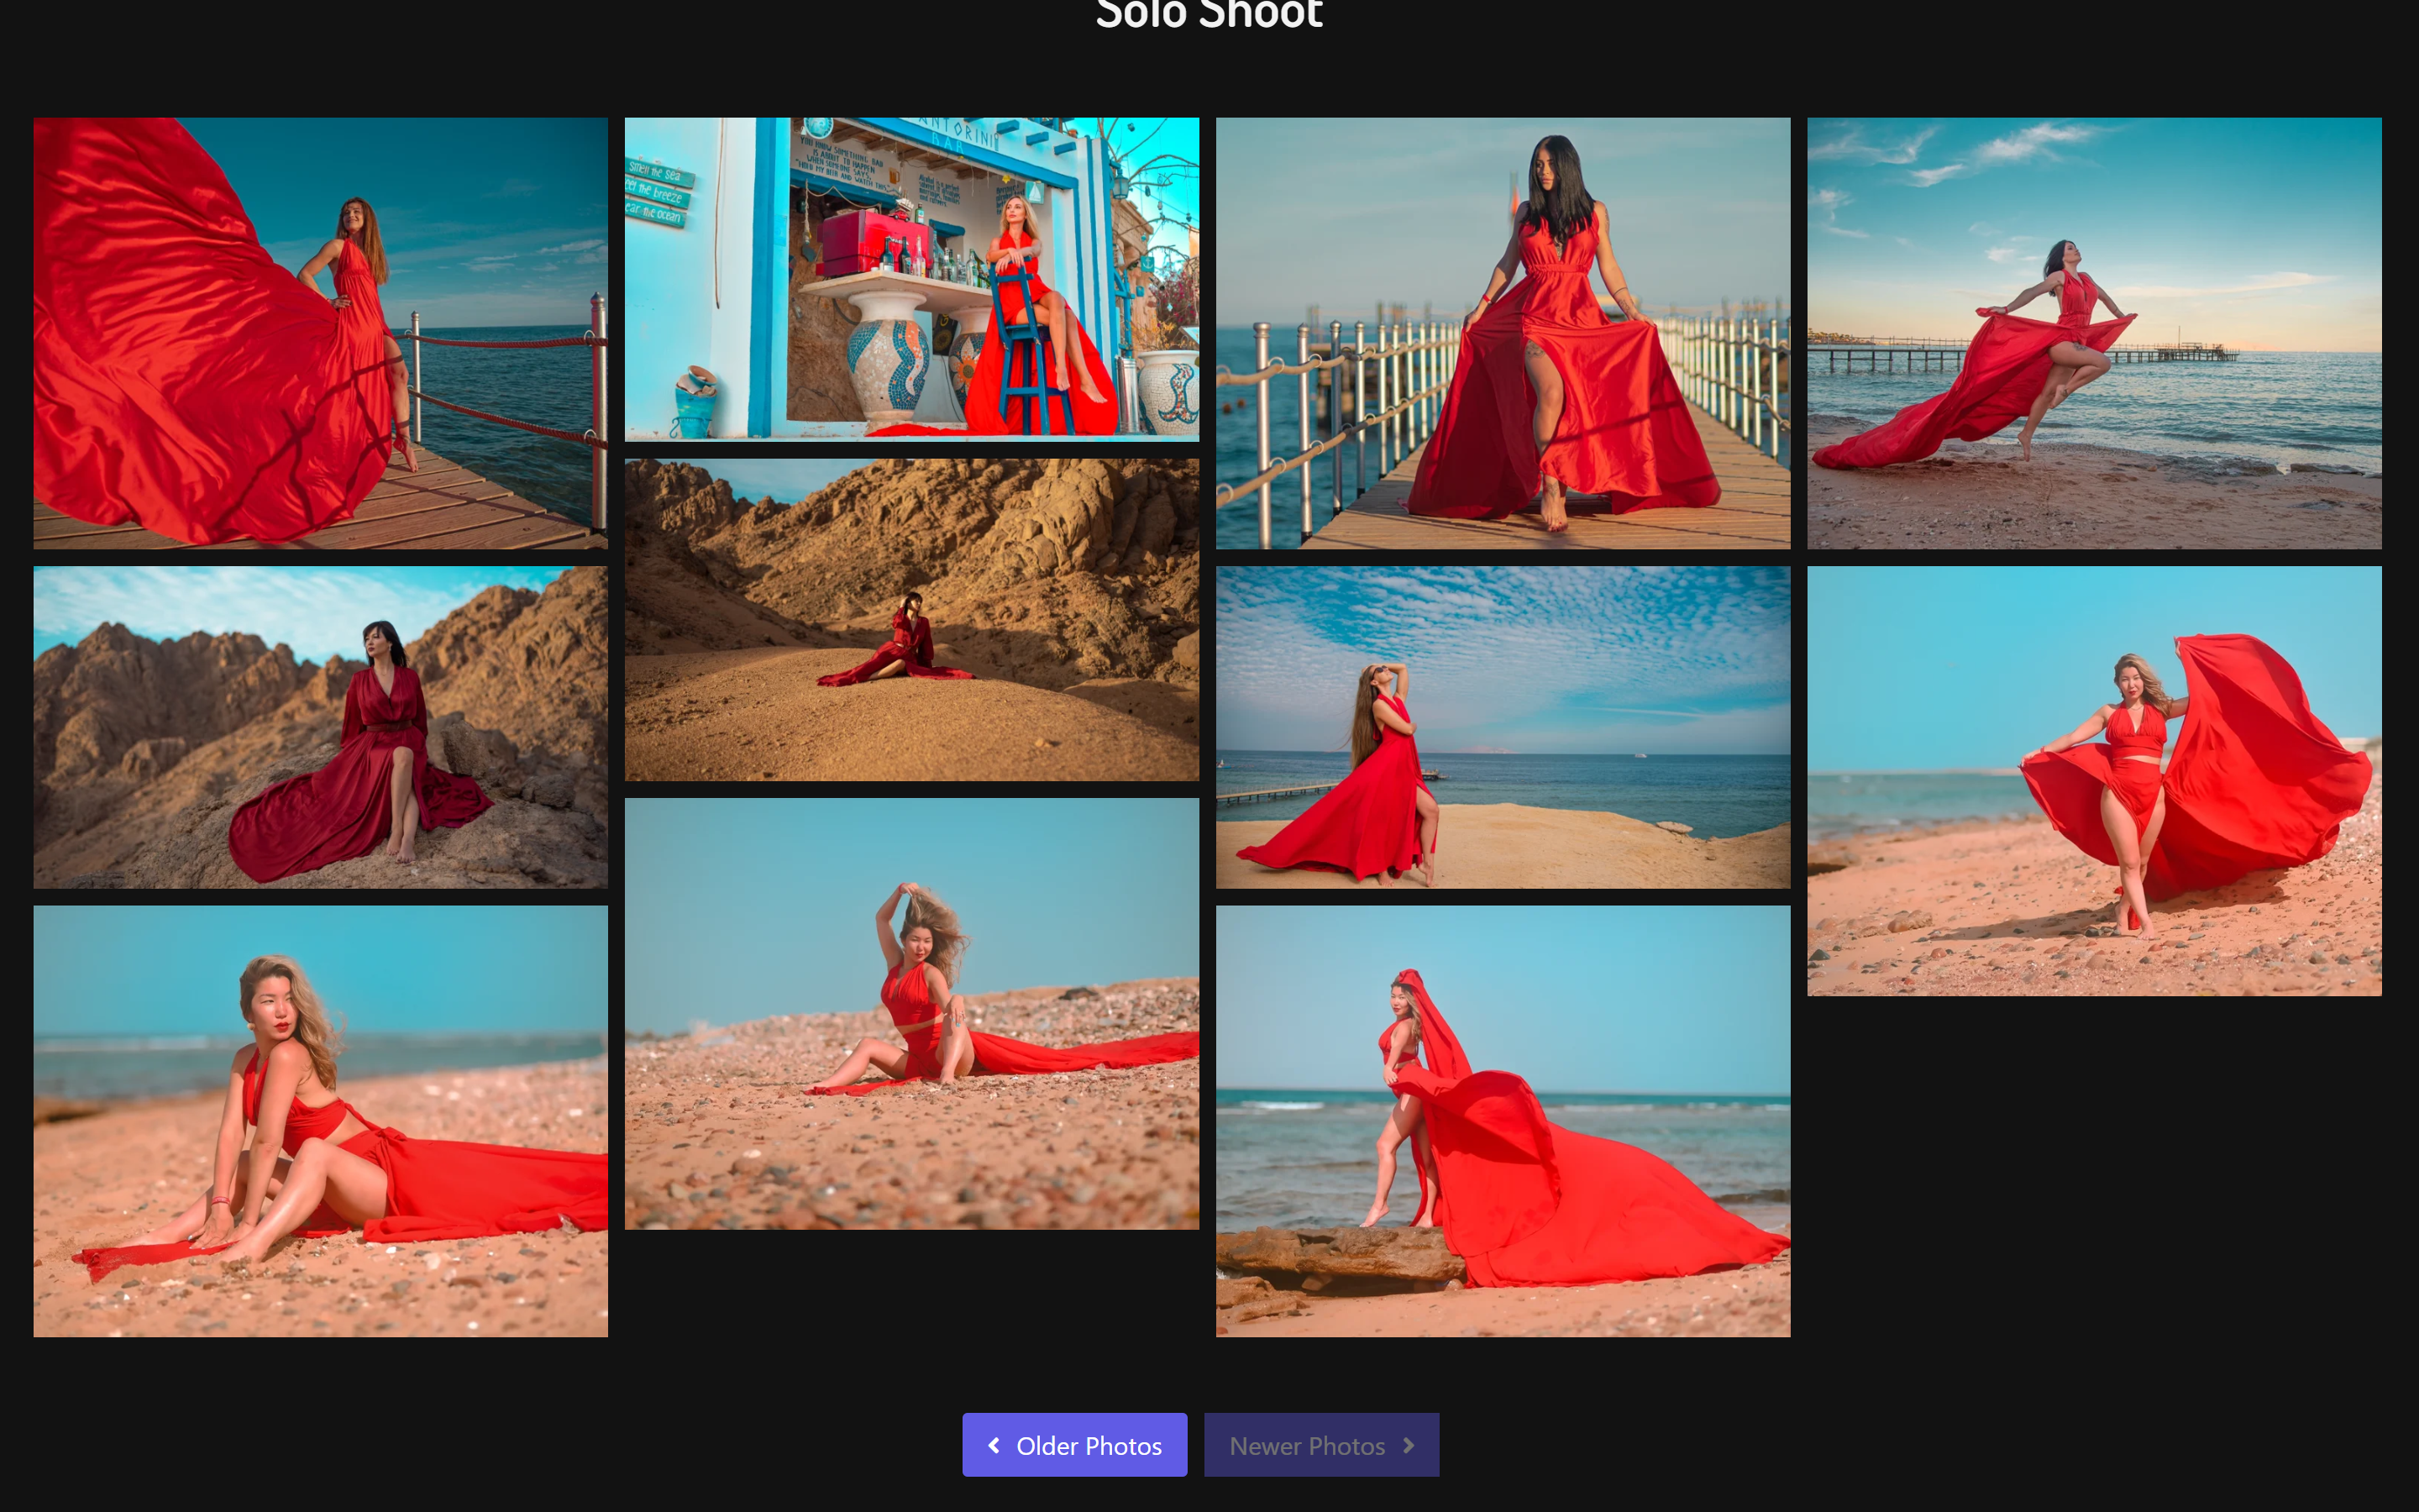Open photo of woman seated on rocks by mountains
The image size is (2419, 1512).
pos(321,727)
